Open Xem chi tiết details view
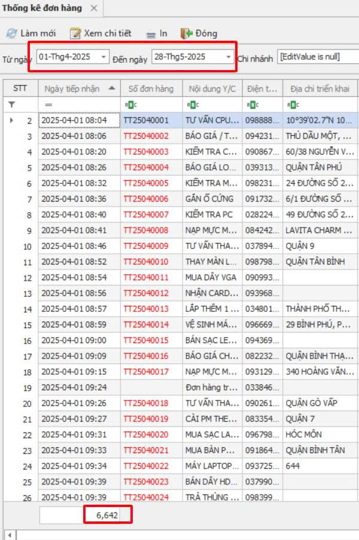This screenshot has width=359, height=540. tap(75, 34)
